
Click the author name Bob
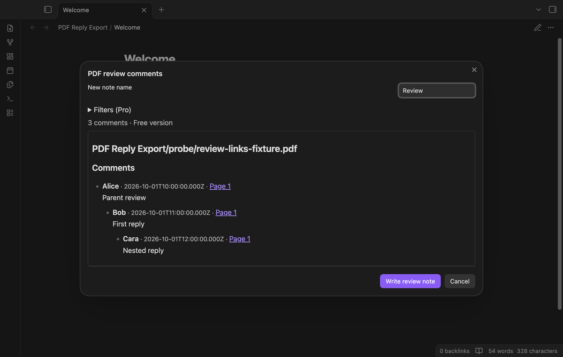(119, 212)
